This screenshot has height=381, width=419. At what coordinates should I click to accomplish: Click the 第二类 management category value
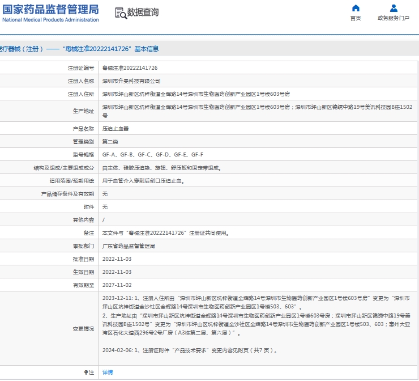(110, 142)
